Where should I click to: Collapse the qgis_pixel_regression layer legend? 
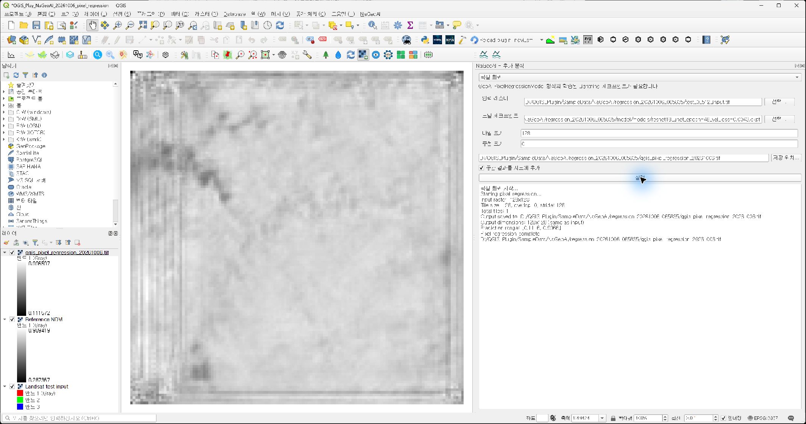[5, 253]
